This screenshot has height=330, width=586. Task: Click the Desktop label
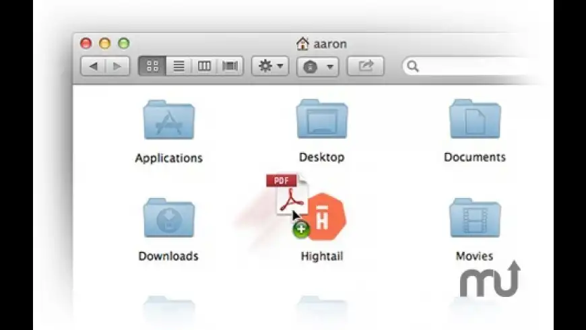[x=322, y=158]
